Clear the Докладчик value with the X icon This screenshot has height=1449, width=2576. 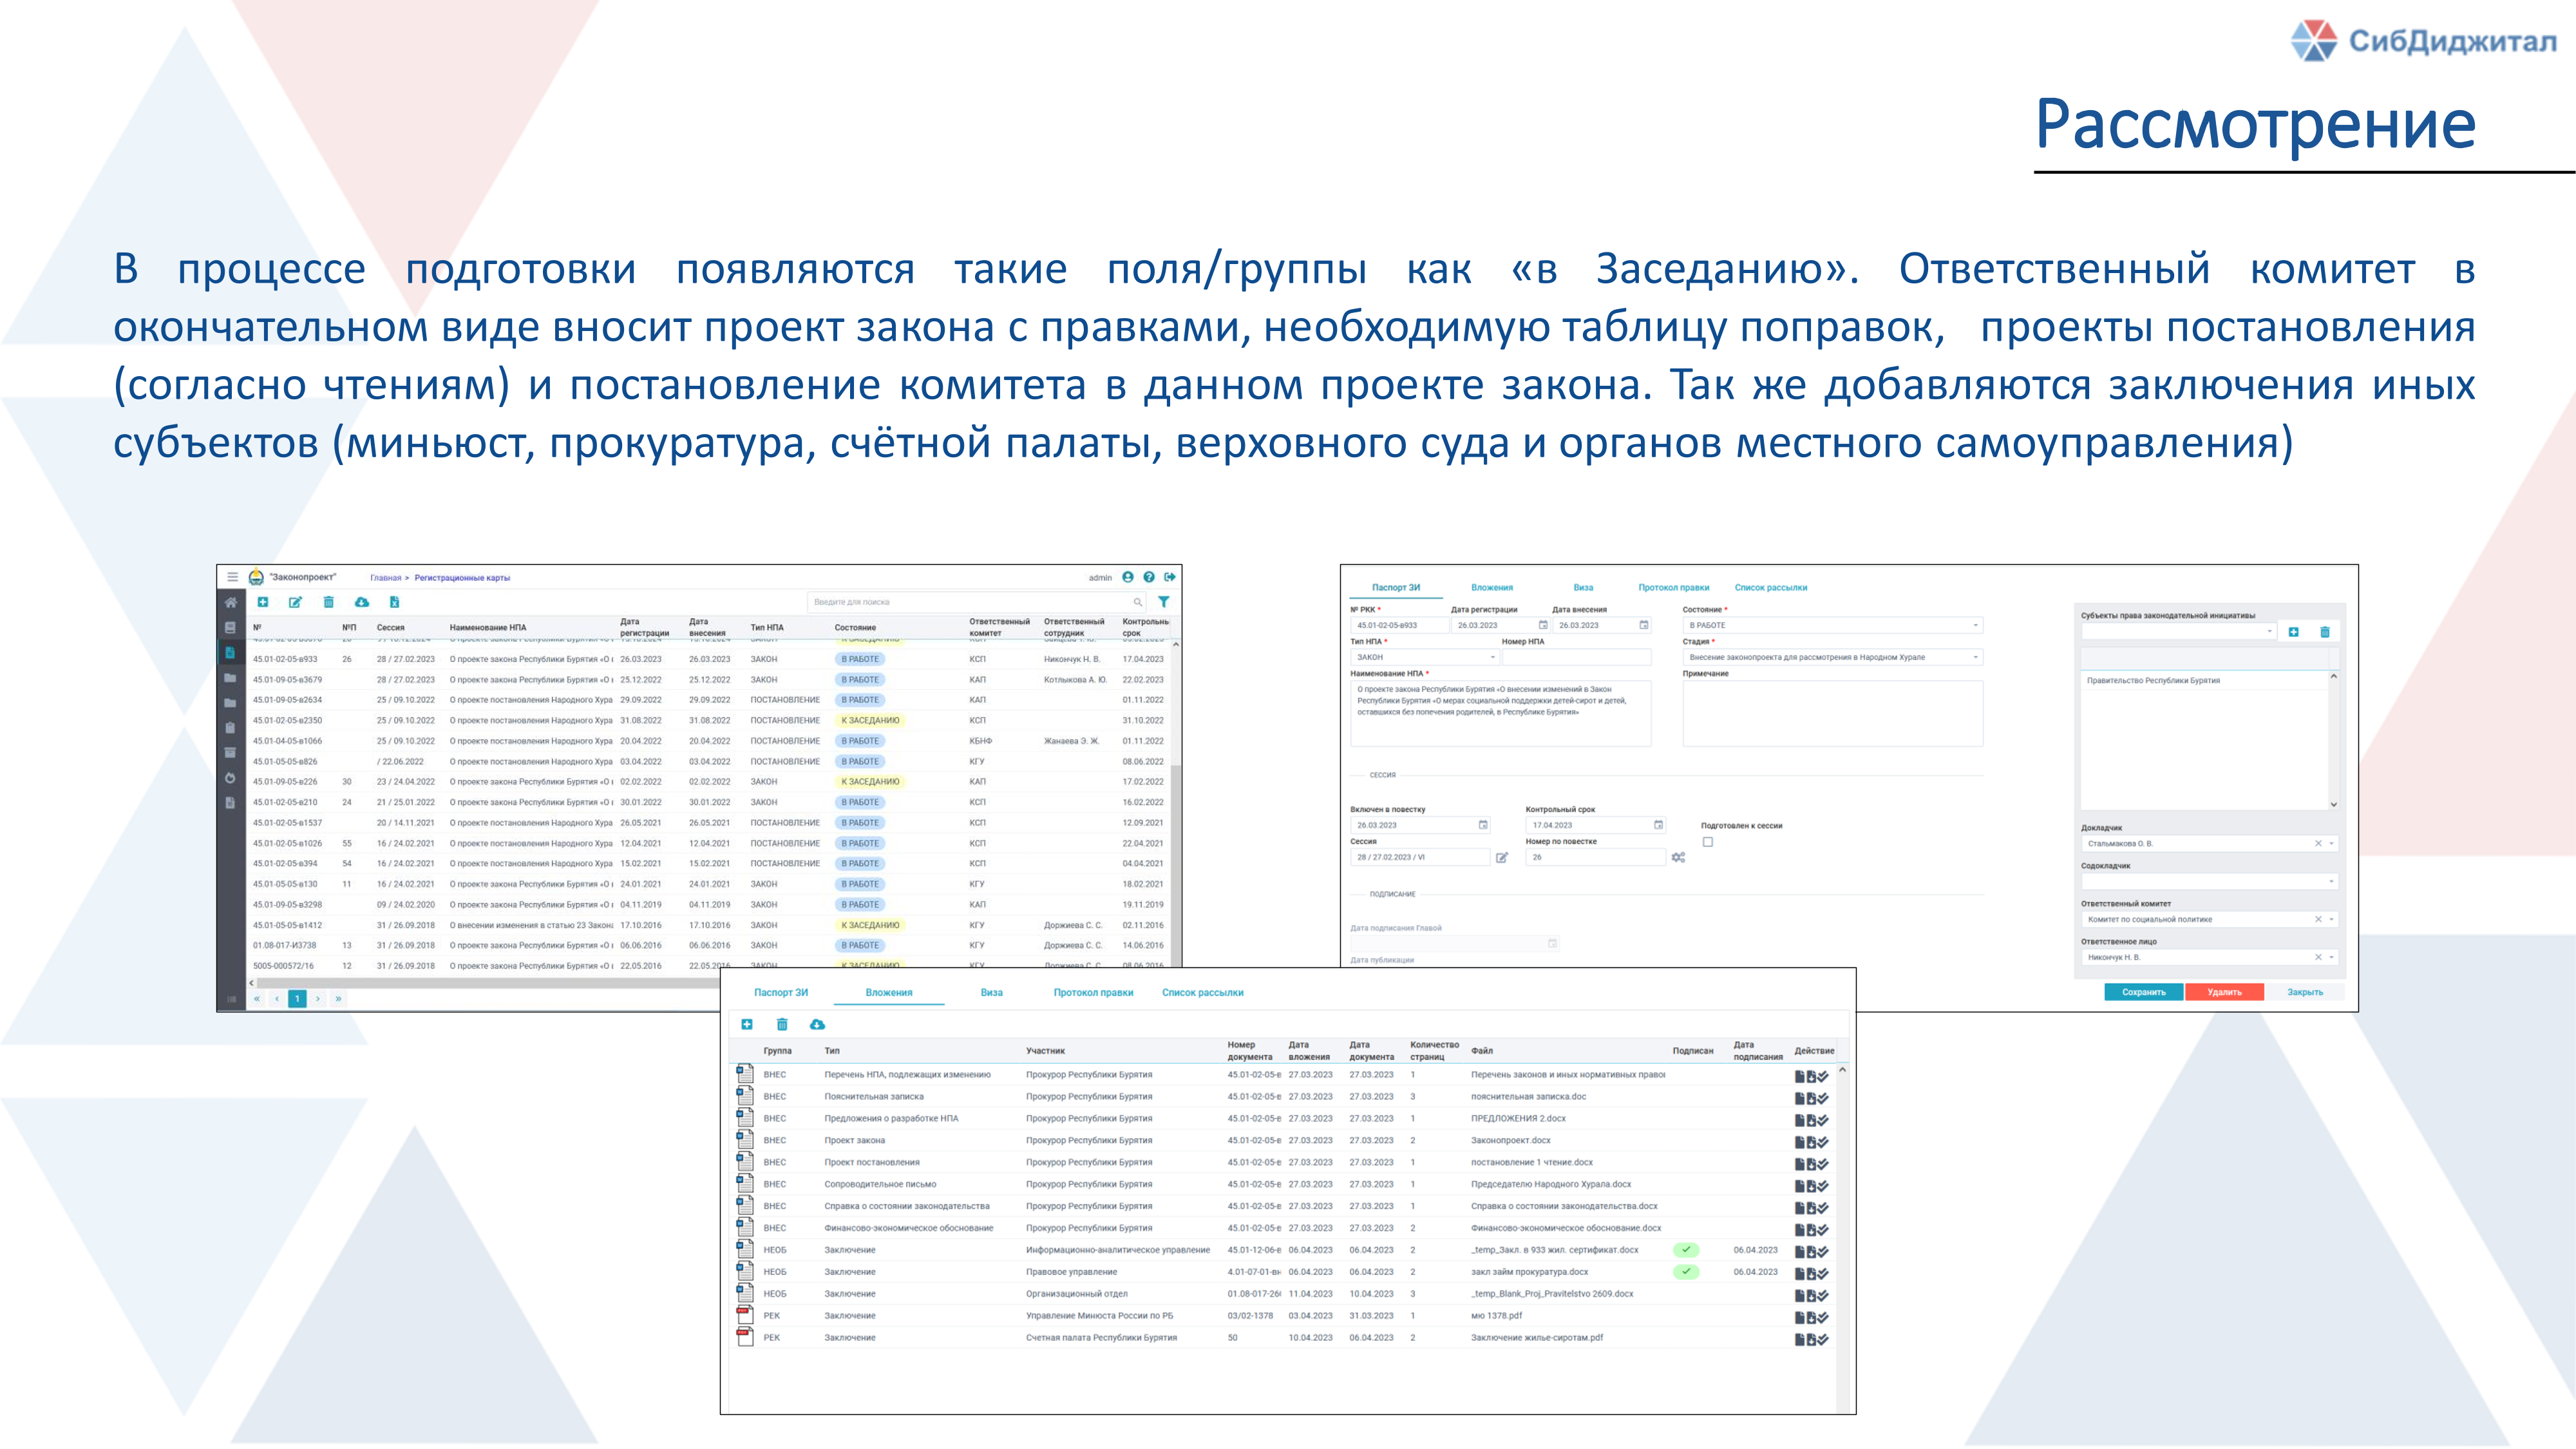2318,844
